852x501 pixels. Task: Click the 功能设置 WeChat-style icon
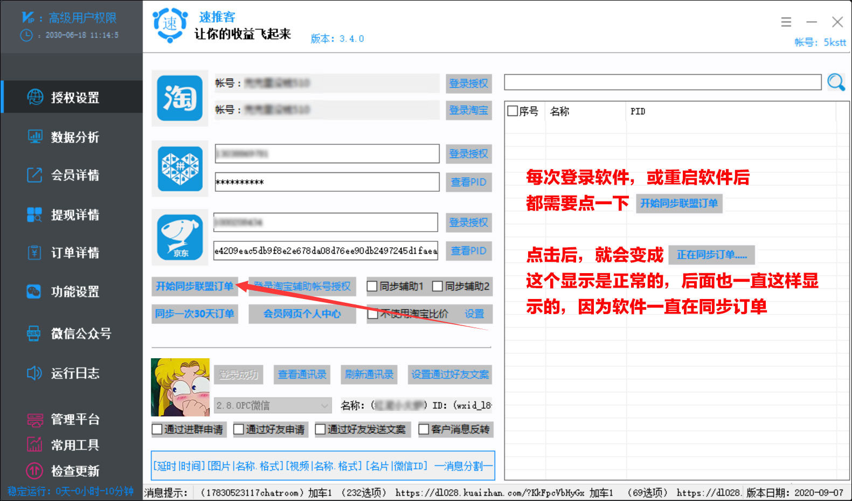(x=34, y=291)
